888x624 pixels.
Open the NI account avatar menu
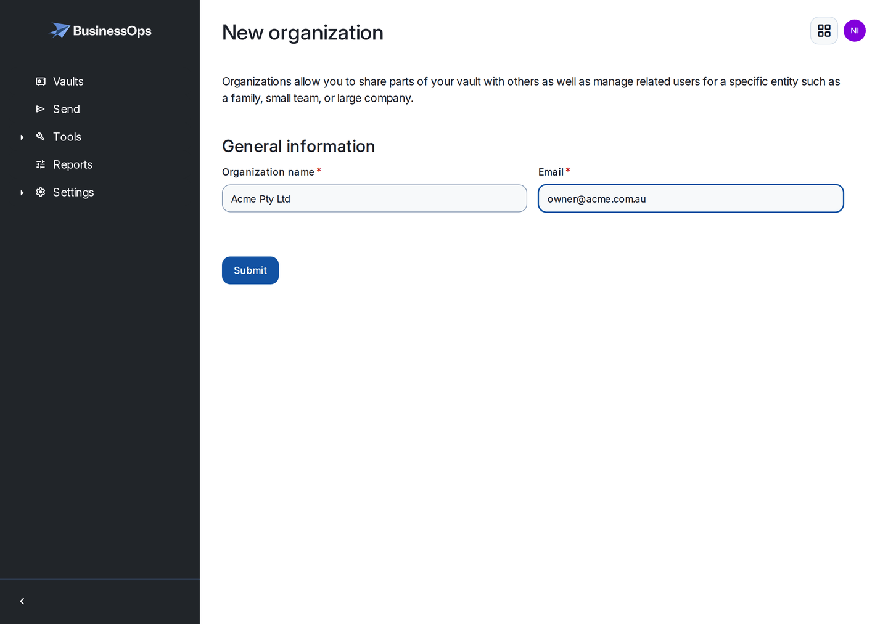(x=855, y=31)
